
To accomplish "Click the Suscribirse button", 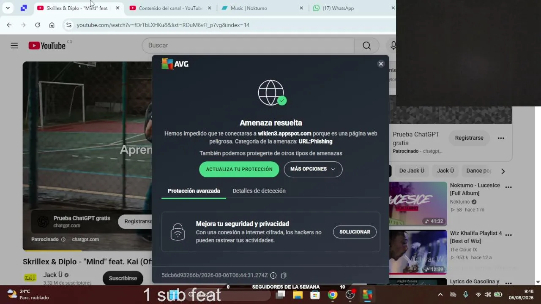I will pos(123,278).
